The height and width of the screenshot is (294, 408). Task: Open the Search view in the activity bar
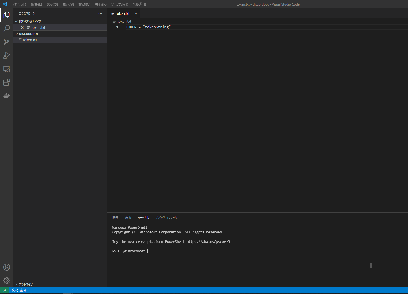(x=6, y=28)
